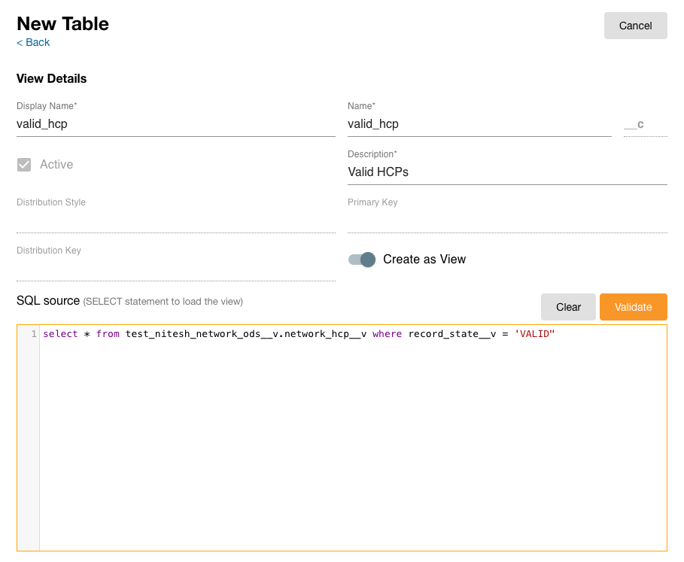This screenshot has height=562, width=684.
Task: Edit the Description field containing Valid HCPs
Action: (506, 172)
